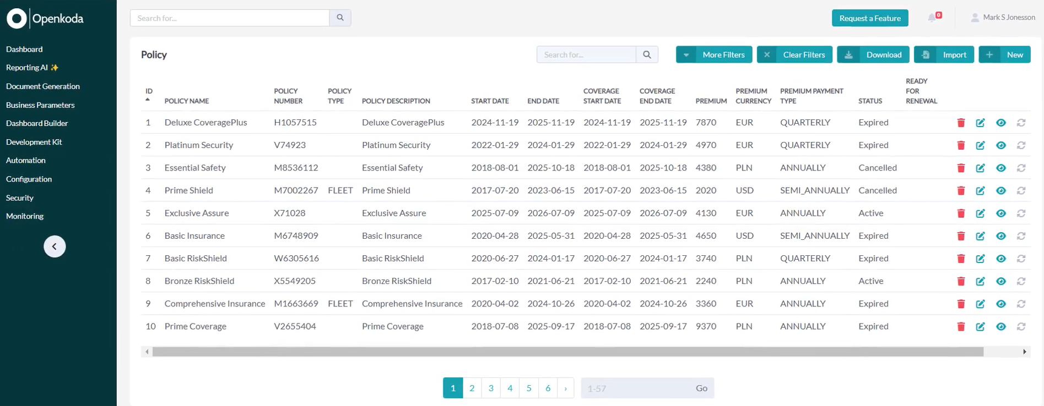This screenshot has height=406, width=1044.
Task: Edit the Essential Safety policy
Action: click(980, 168)
